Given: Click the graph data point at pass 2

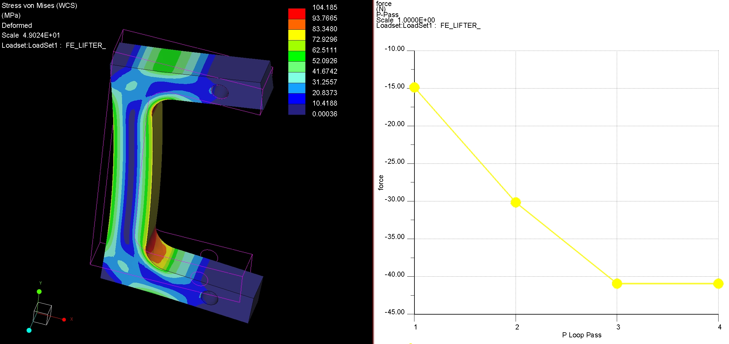Looking at the screenshot, I should (x=516, y=202).
